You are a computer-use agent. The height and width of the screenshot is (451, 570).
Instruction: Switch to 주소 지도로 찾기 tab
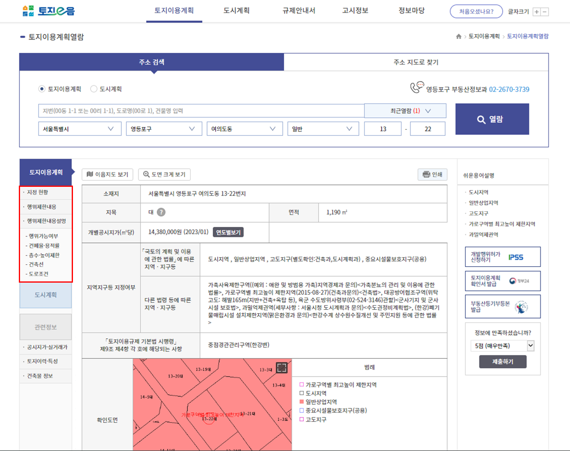click(416, 62)
